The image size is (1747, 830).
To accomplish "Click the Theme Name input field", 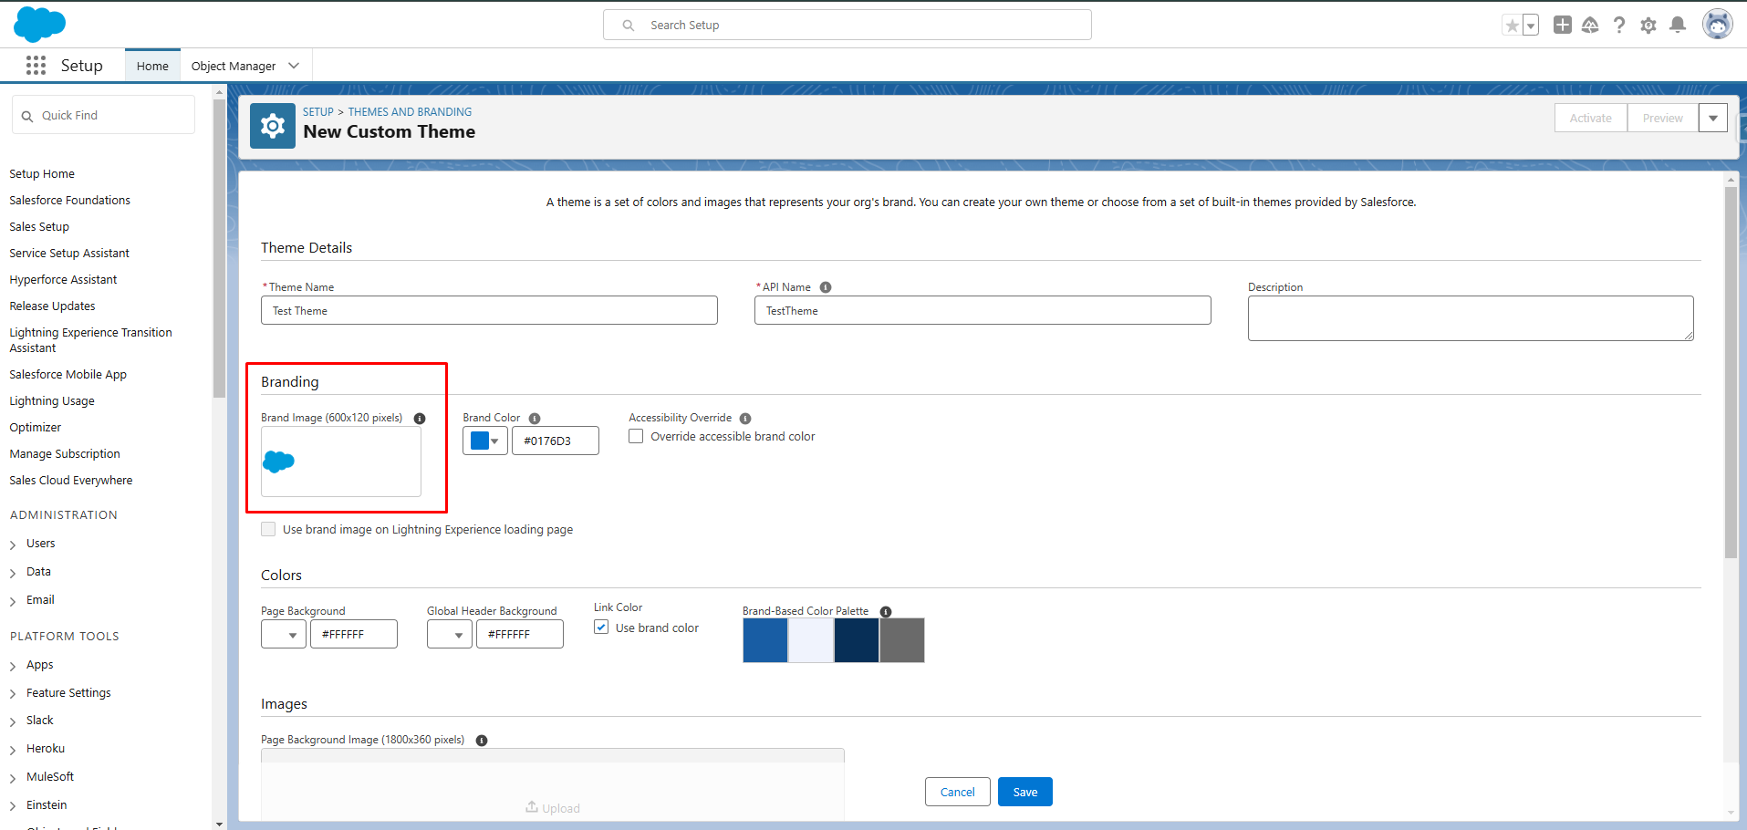I will (x=489, y=310).
